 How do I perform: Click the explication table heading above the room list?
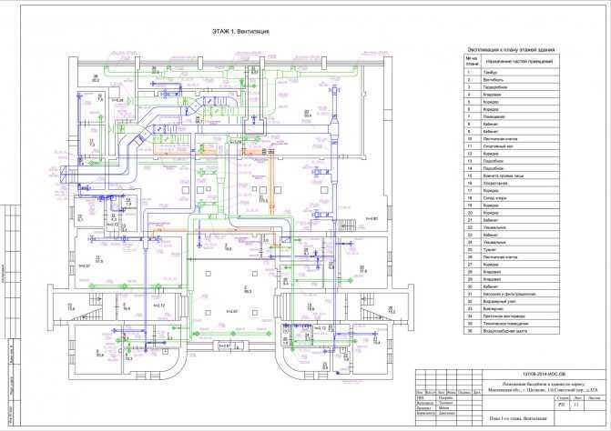tap(511, 50)
